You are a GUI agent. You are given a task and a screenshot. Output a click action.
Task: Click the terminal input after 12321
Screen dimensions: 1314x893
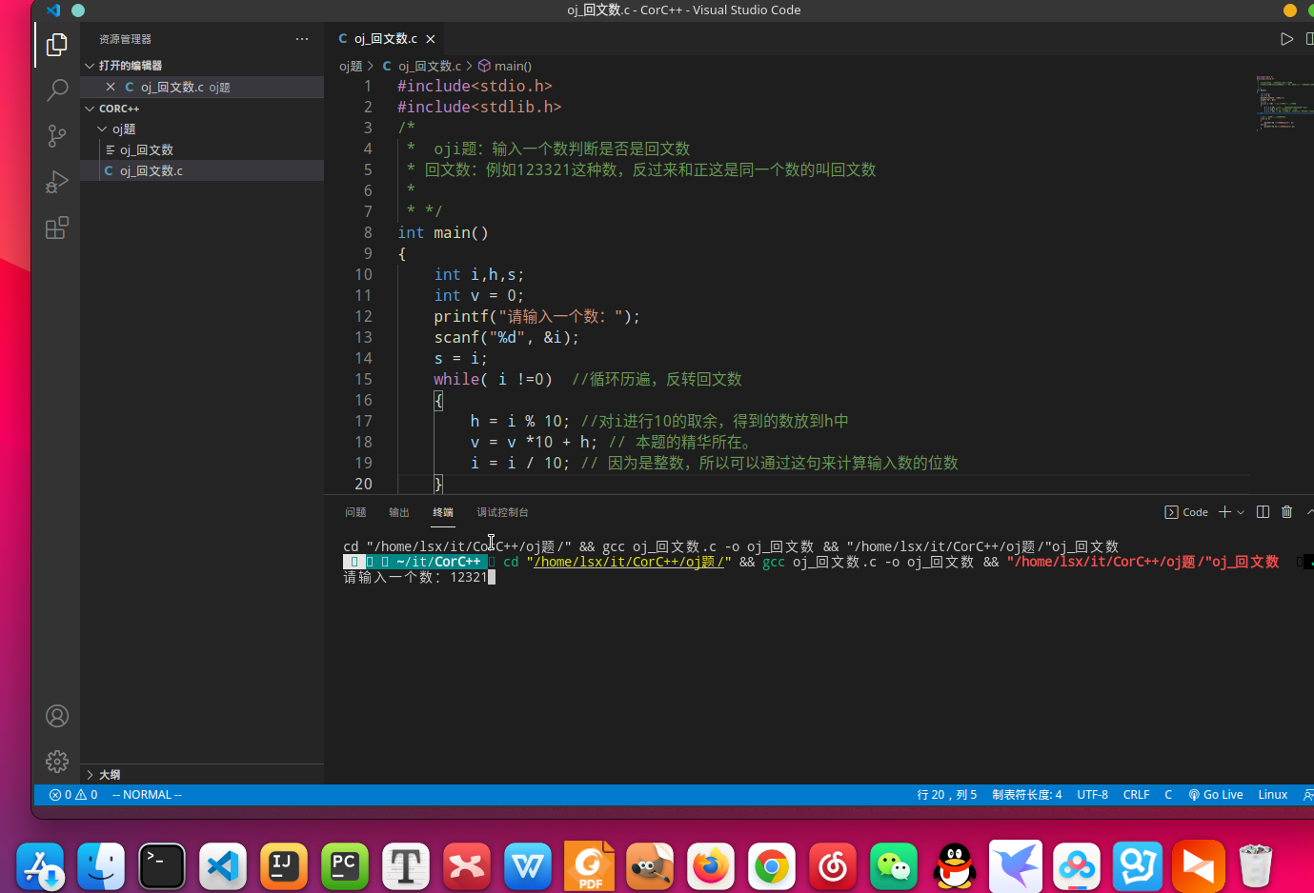(492, 577)
